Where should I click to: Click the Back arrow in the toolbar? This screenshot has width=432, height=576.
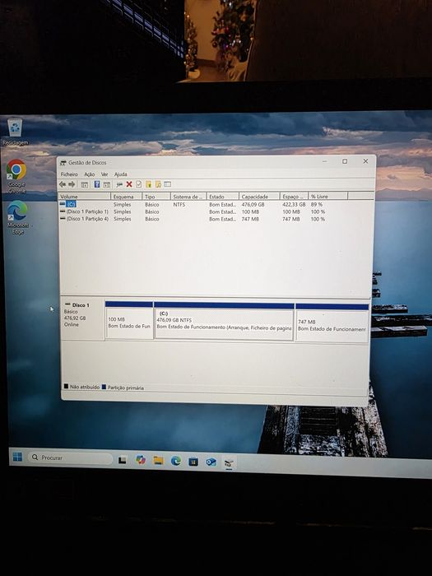[63, 184]
